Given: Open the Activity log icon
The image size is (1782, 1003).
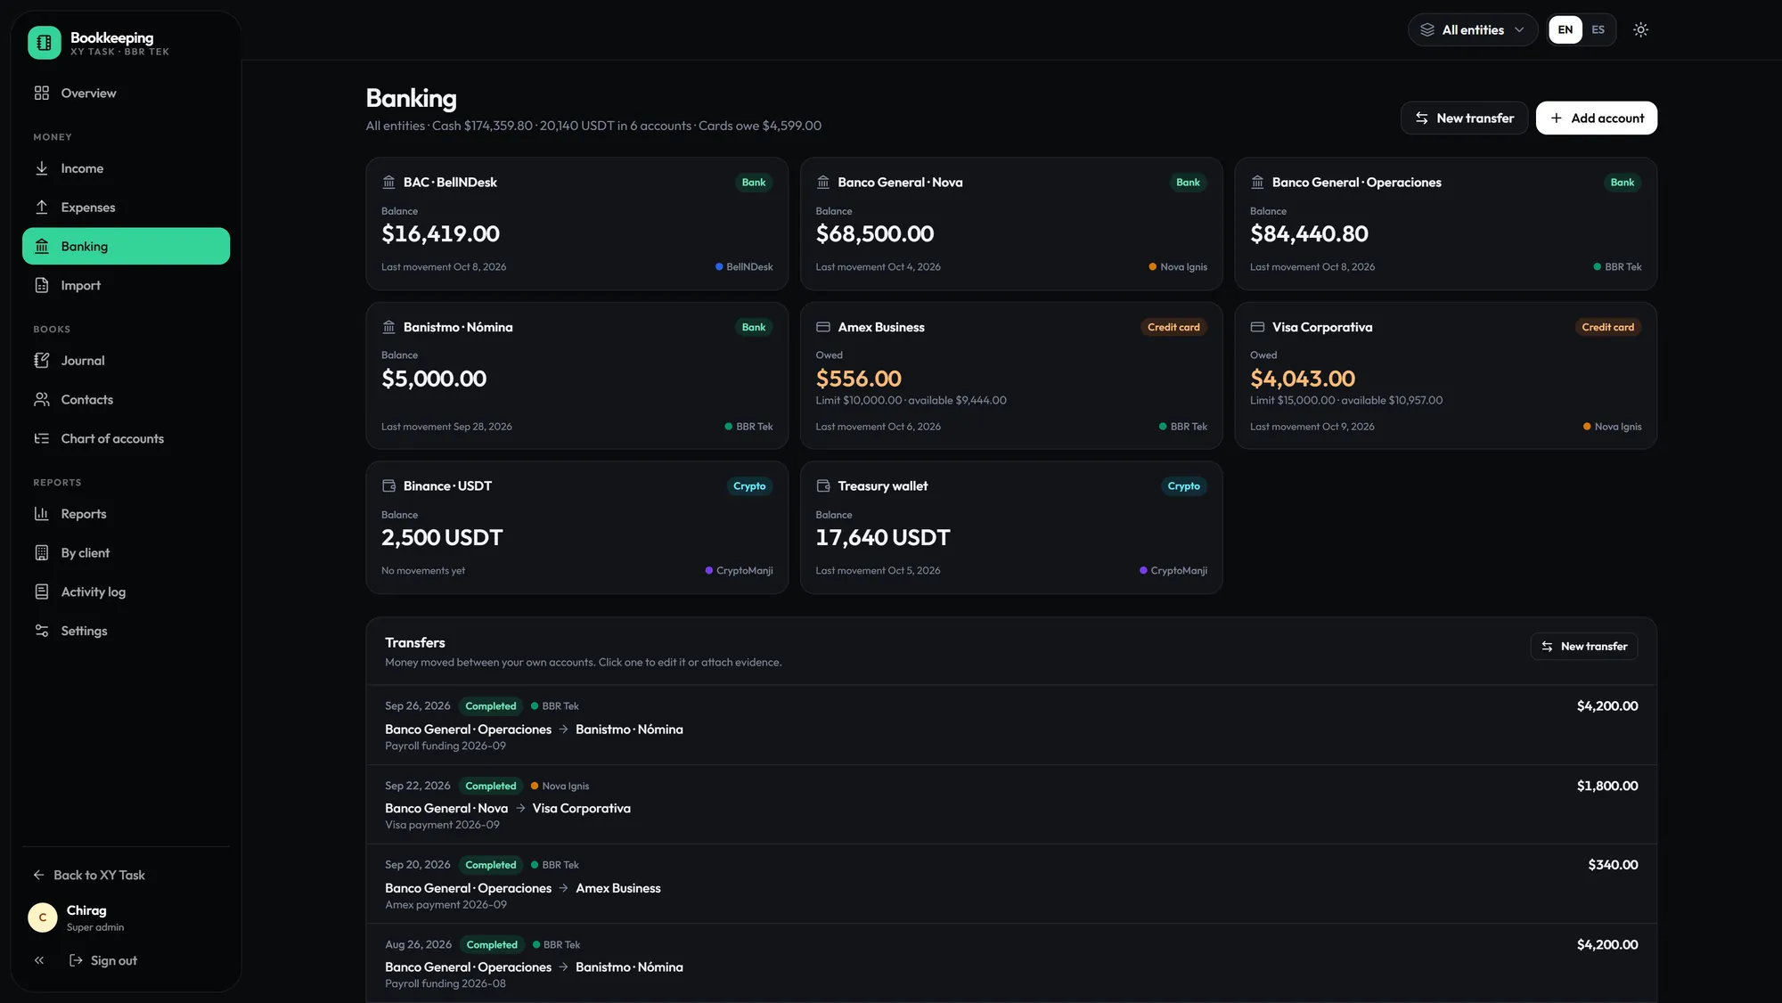Looking at the screenshot, I should point(42,592).
